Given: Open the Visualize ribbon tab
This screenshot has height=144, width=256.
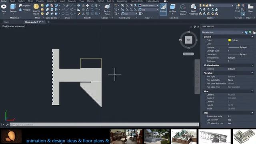Looking at the screenshot, I should coord(40,1).
